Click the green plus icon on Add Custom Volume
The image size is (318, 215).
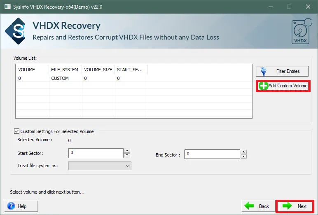click(x=263, y=86)
